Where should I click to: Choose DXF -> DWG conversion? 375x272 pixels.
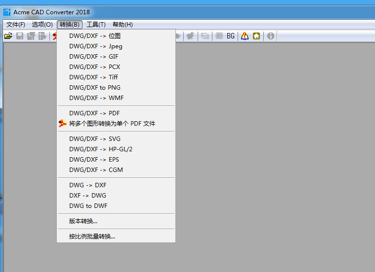click(116, 196)
